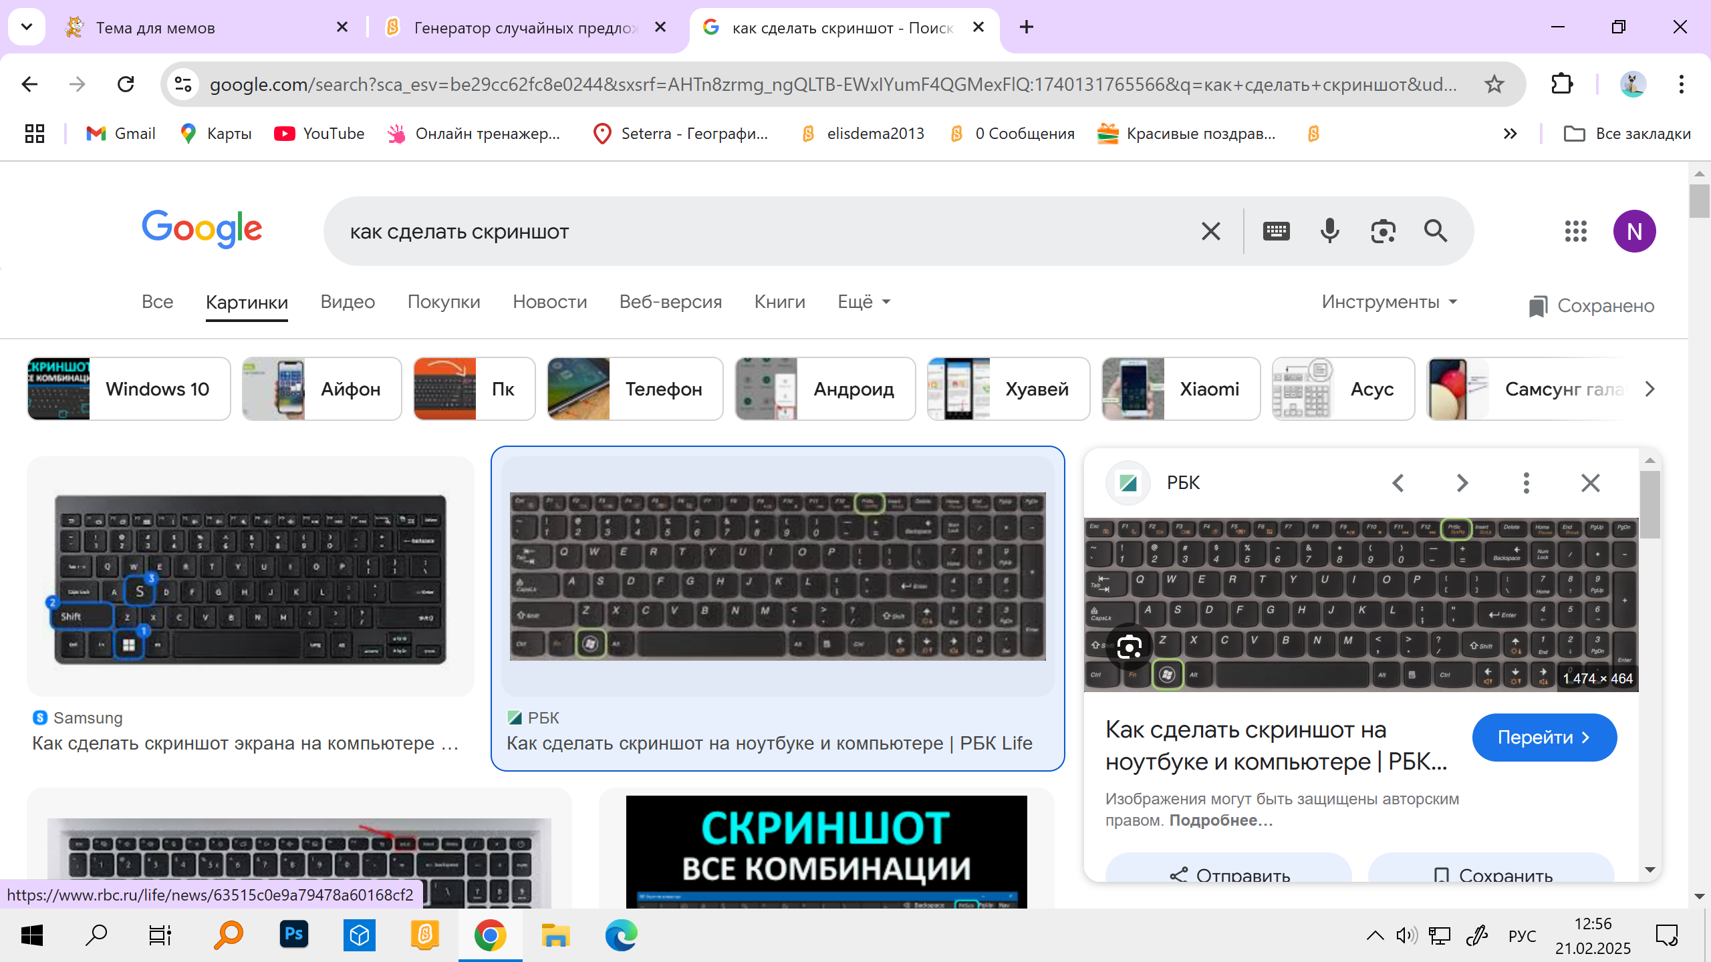Click the Перейти button
The width and height of the screenshot is (1711, 962).
1544,738
